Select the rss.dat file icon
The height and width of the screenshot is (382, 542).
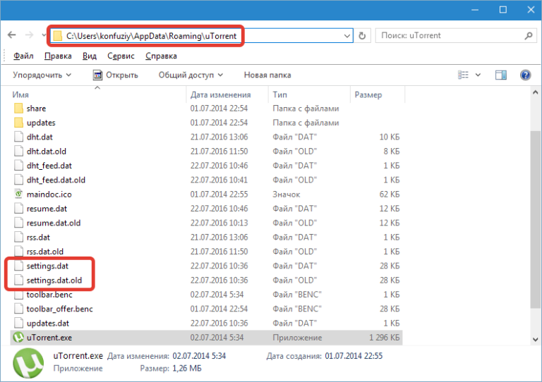tap(18, 237)
